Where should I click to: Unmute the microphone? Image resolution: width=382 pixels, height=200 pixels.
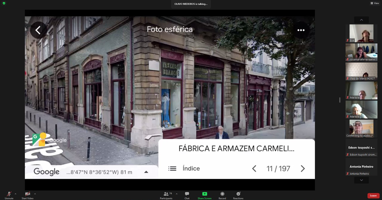[x=9, y=195]
